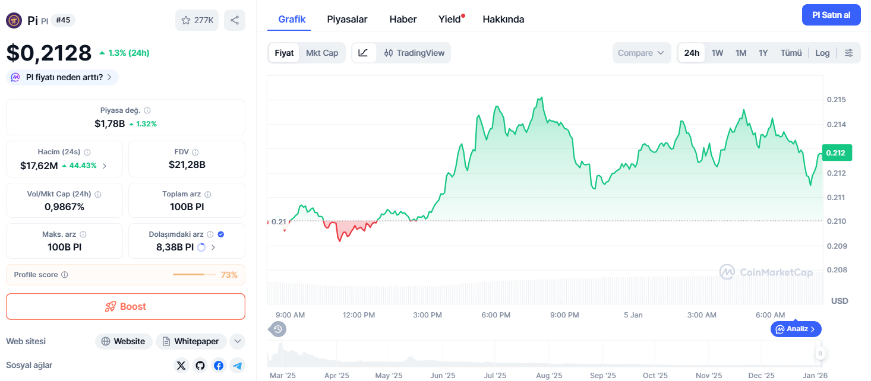Click the $0,2128 price heading
The height and width of the screenshot is (381, 871).
click(x=49, y=53)
